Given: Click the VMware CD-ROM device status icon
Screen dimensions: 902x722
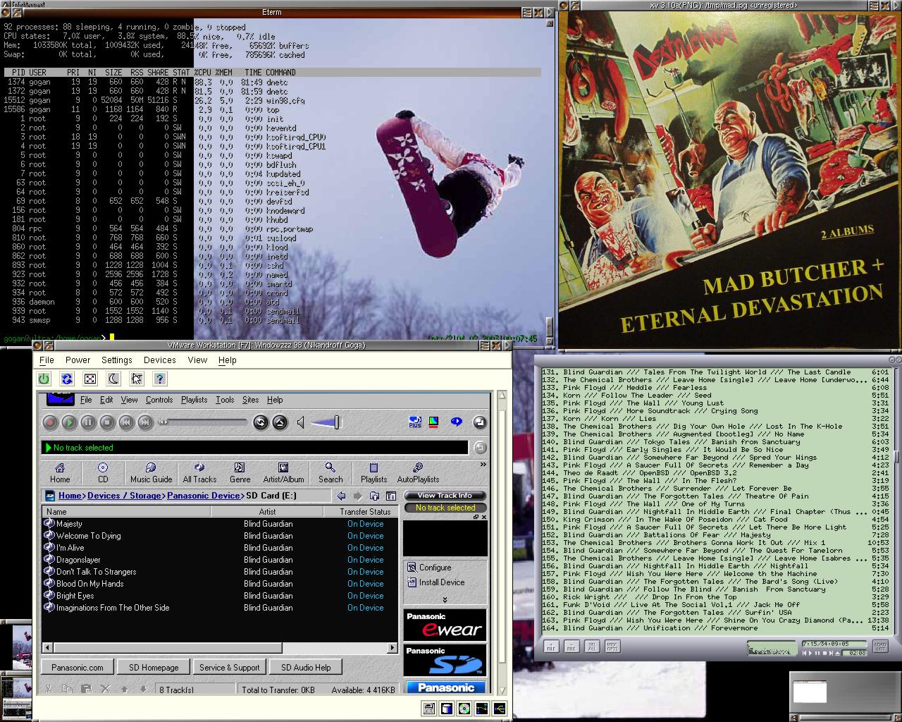Looking at the screenshot, I should coord(464,709).
